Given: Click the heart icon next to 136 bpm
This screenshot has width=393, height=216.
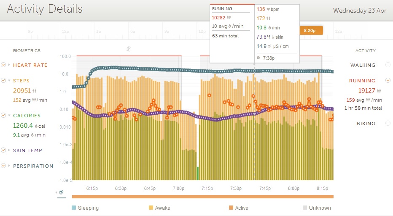Looking at the screenshot, I should (267, 9).
